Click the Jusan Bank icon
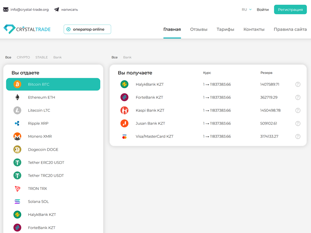Viewport: 311px width, 233px height. tap(124, 123)
